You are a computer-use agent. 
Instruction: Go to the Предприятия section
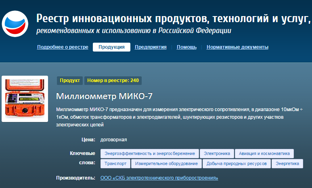pyautogui.click(x=151, y=47)
